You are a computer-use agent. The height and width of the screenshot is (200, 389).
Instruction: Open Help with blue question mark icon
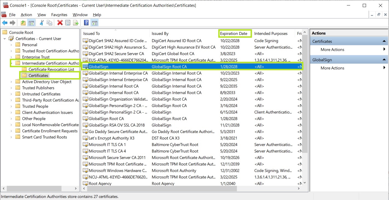[x=86, y=23]
